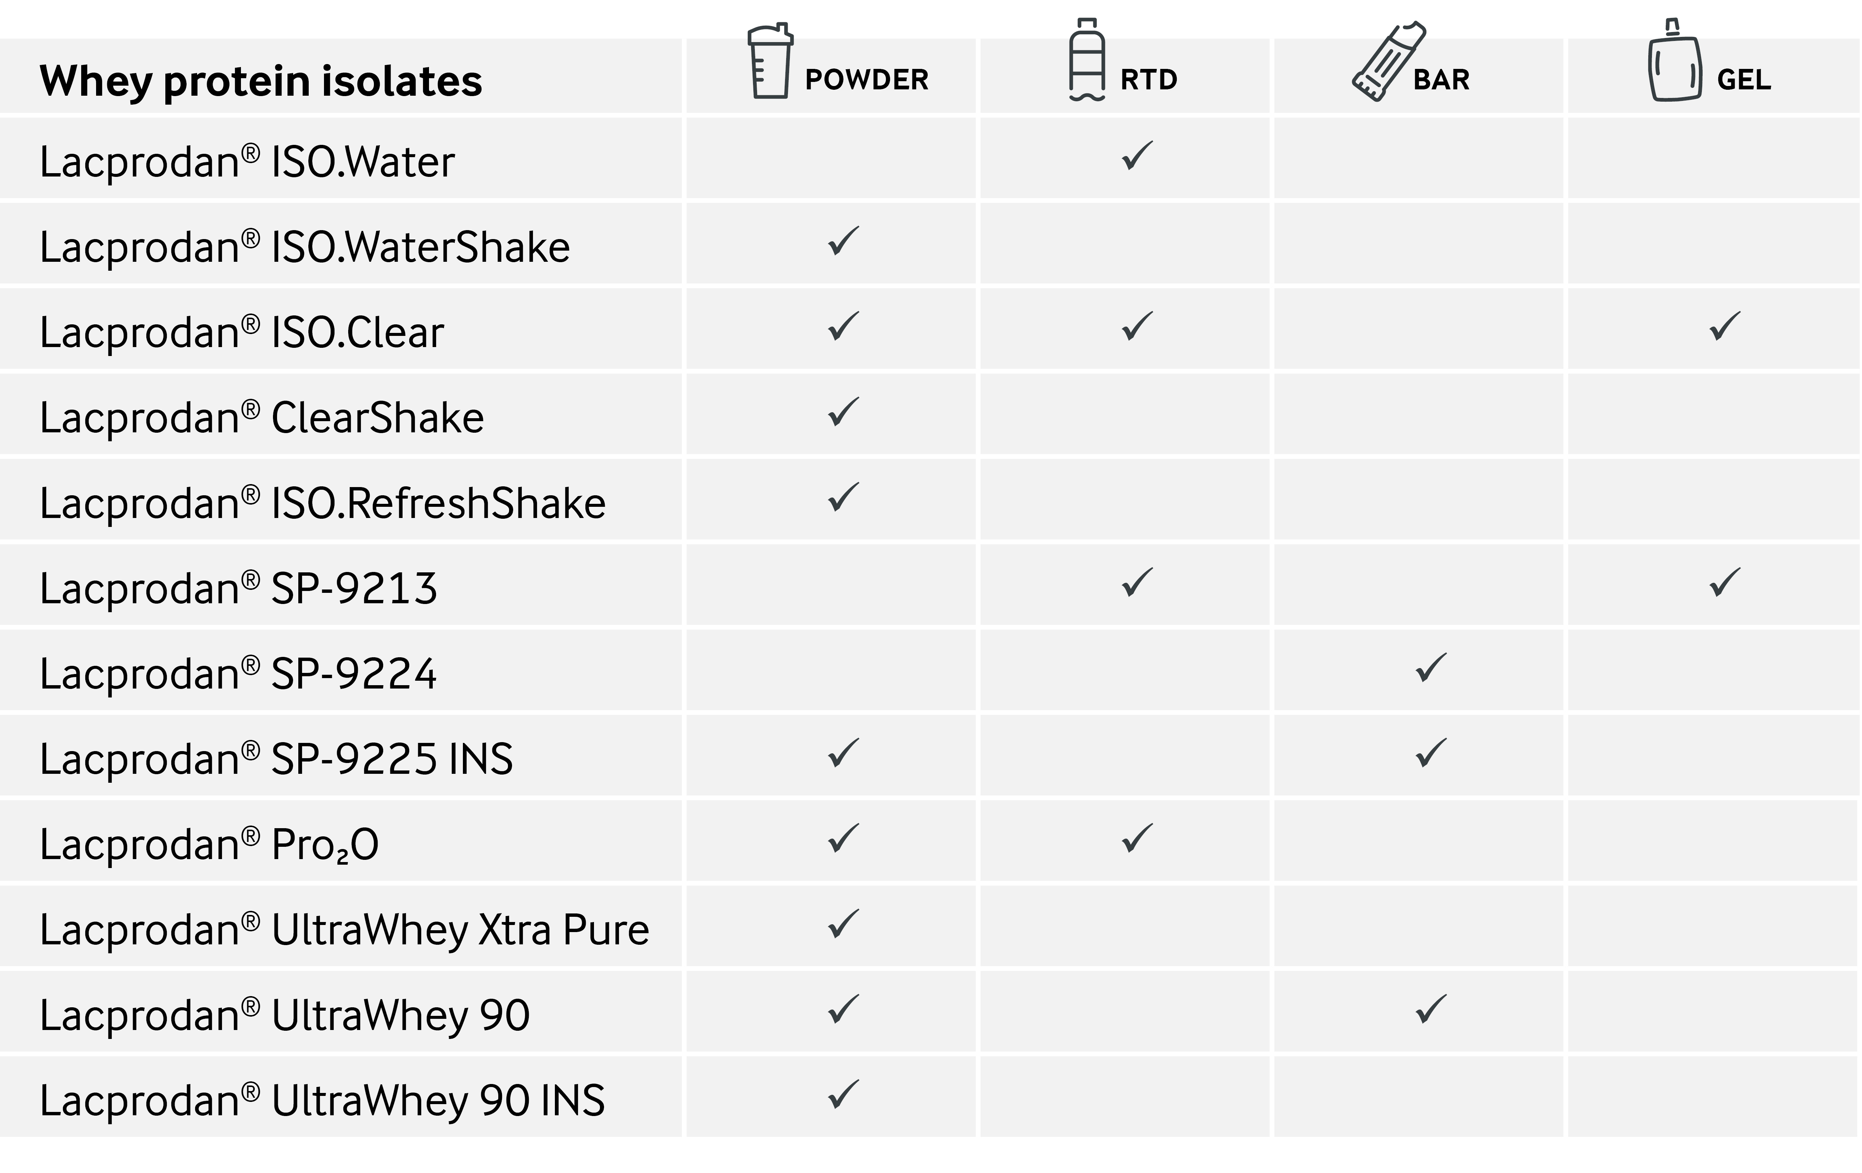The image size is (1862, 1173).
Task: Click the SP-9213 GEL checkmark
Action: click(1724, 582)
